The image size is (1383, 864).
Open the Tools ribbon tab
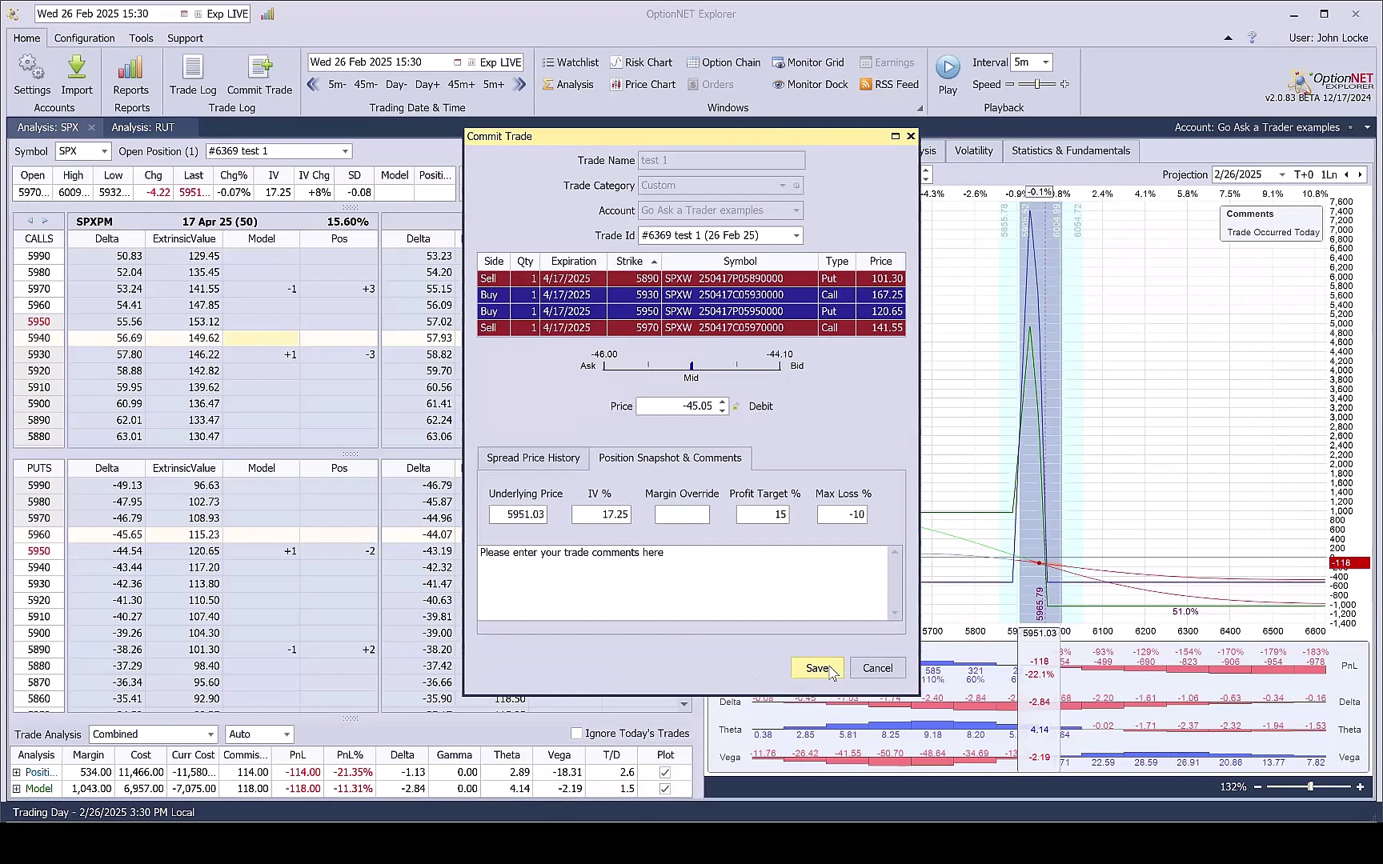(141, 38)
